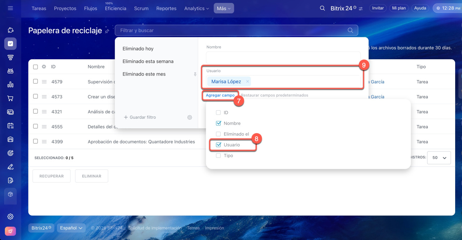Remove Marisa López from Usuario field
This screenshot has width=462, height=240.
pyautogui.click(x=247, y=82)
